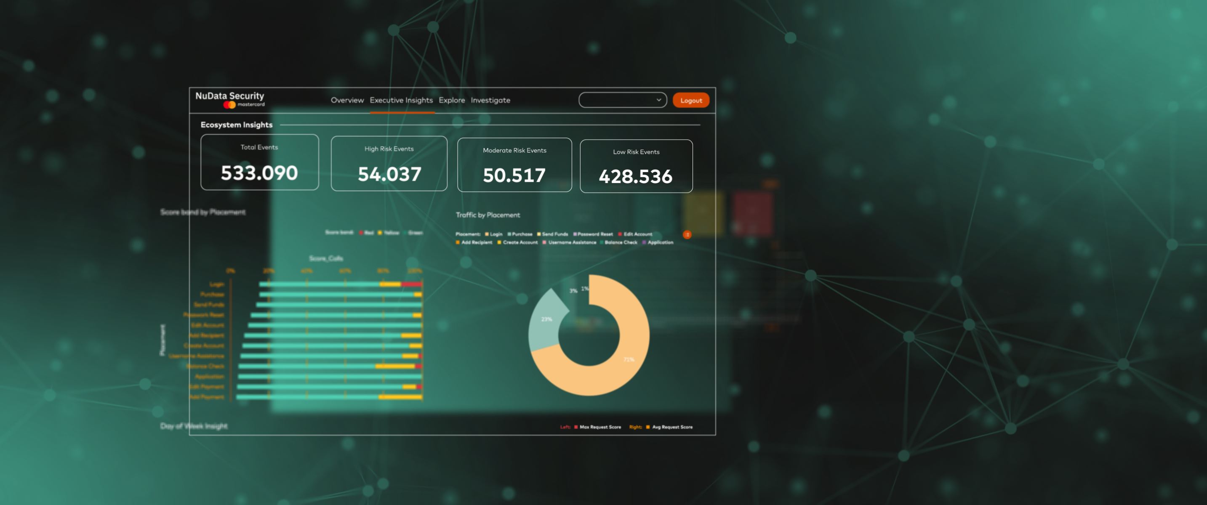Switch to the Overview tab

[x=347, y=100]
